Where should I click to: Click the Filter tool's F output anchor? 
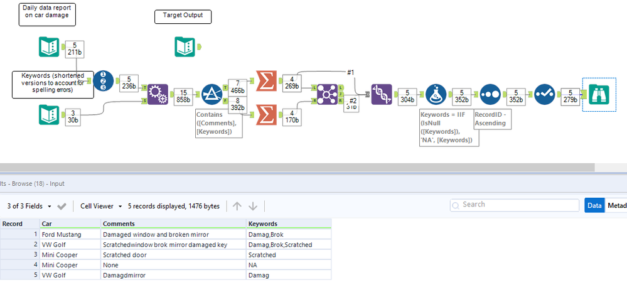tap(225, 101)
